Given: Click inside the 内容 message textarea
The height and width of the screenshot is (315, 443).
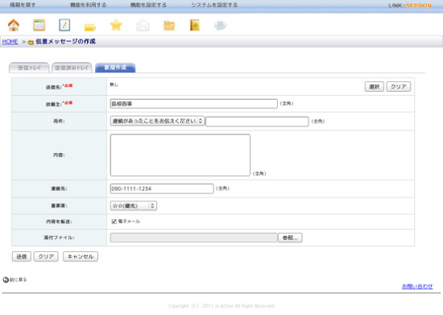Looking at the screenshot, I should tap(180, 155).
